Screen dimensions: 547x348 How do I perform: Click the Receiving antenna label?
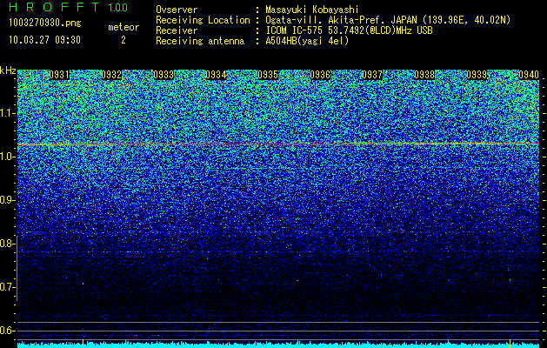[200, 41]
